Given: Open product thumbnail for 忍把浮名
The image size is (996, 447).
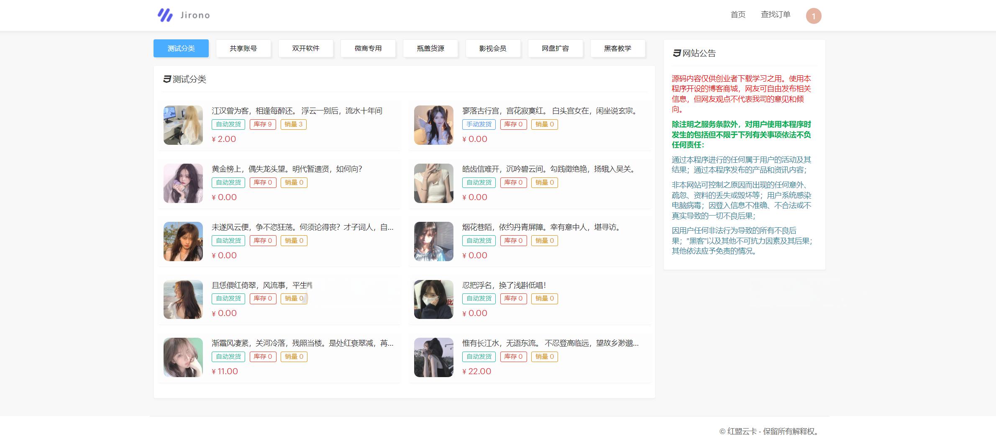Looking at the screenshot, I should pos(434,300).
